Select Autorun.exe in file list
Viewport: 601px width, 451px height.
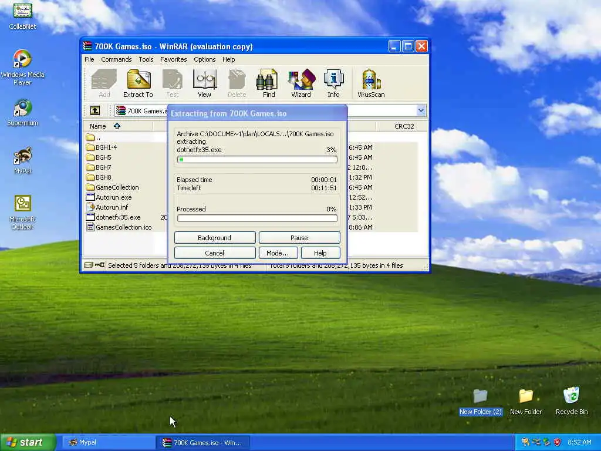pos(109,197)
